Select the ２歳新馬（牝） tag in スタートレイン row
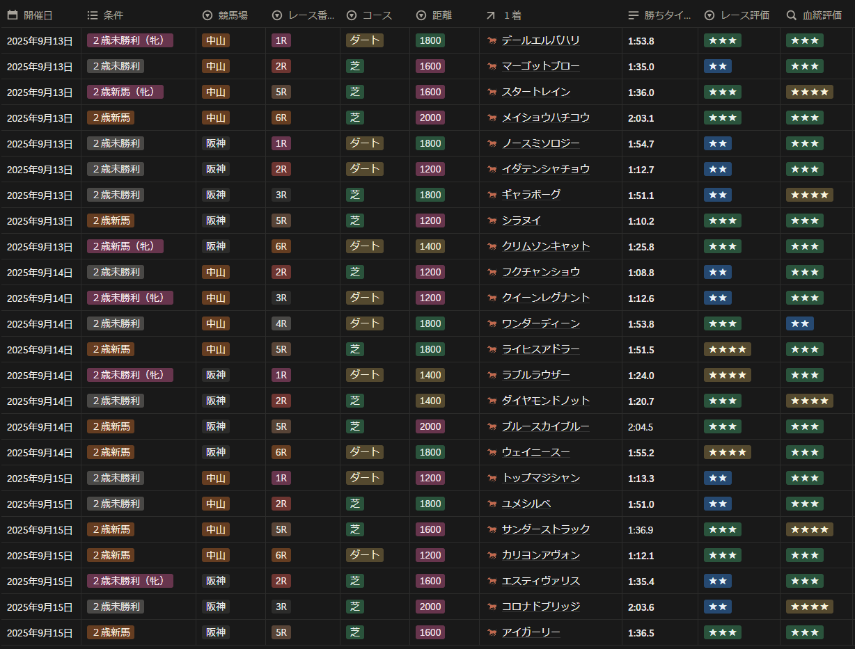855x649 pixels. (125, 92)
